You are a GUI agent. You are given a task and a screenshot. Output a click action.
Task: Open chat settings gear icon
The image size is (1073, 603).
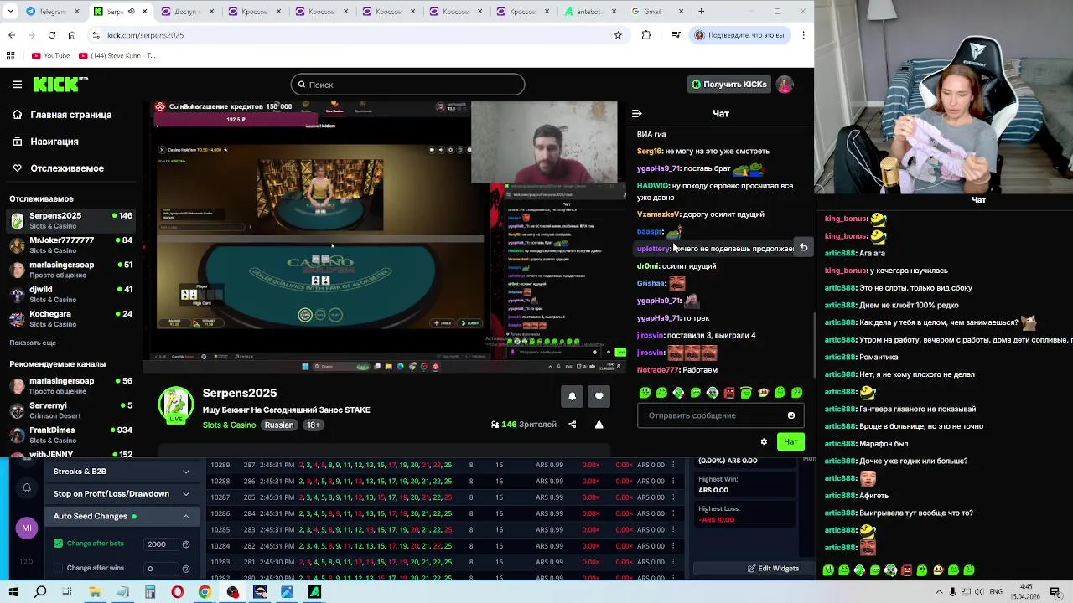pyautogui.click(x=764, y=441)
